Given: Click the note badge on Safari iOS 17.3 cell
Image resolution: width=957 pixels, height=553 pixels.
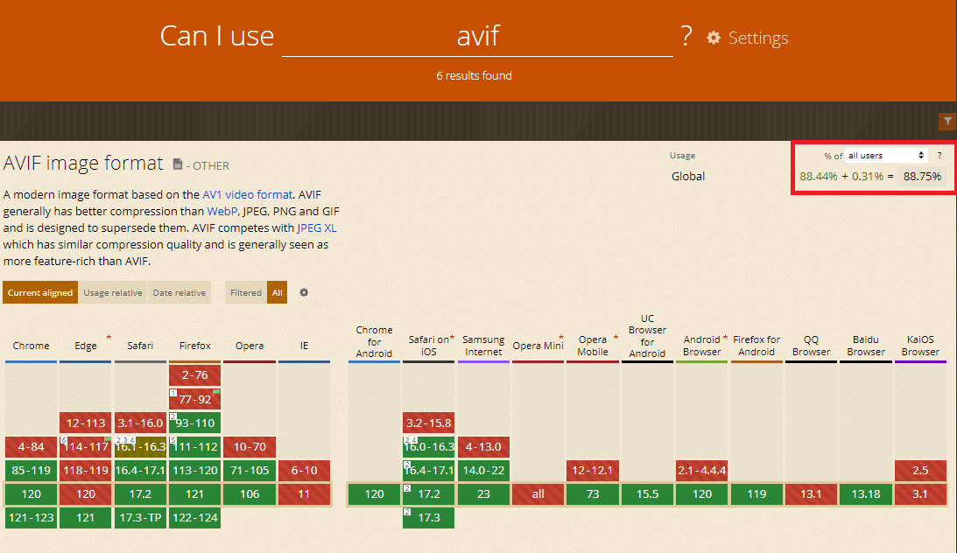Looking at the screenshot, I should [406, 513].
